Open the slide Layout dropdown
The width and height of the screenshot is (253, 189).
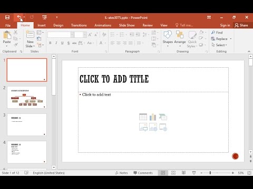click(40, 33)
